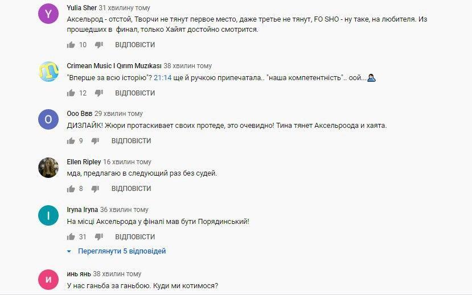Like Ellen Ripley's comment
Viewport: 472px width, 295px height.
tap(71, 189)
